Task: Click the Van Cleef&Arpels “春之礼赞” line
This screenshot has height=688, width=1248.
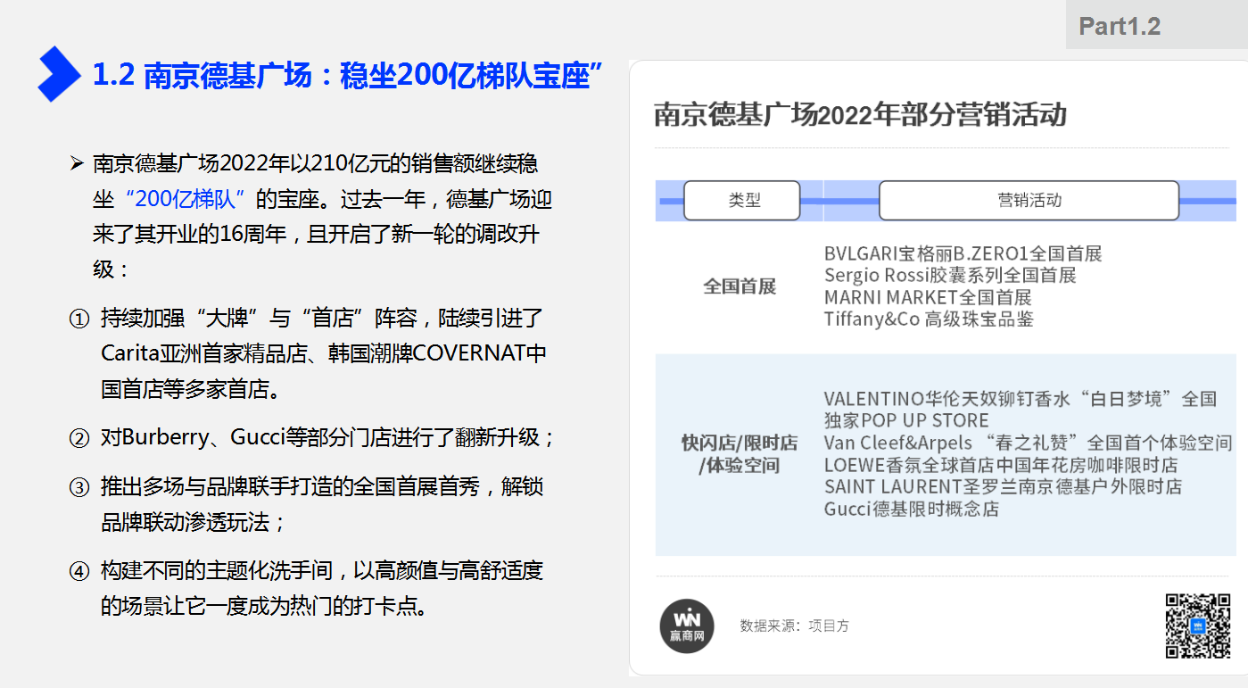Action: click(x=1028, y=443)
